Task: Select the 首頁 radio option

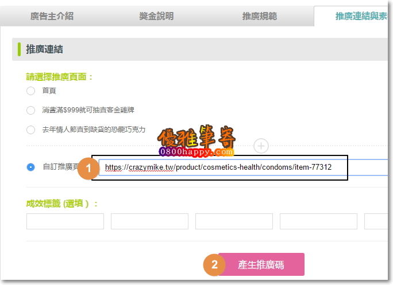Action: tap(31, 91)
